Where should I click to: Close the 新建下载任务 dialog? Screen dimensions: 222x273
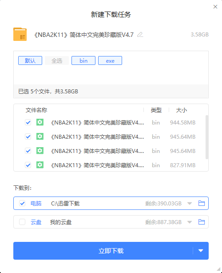tap(215, 7)
